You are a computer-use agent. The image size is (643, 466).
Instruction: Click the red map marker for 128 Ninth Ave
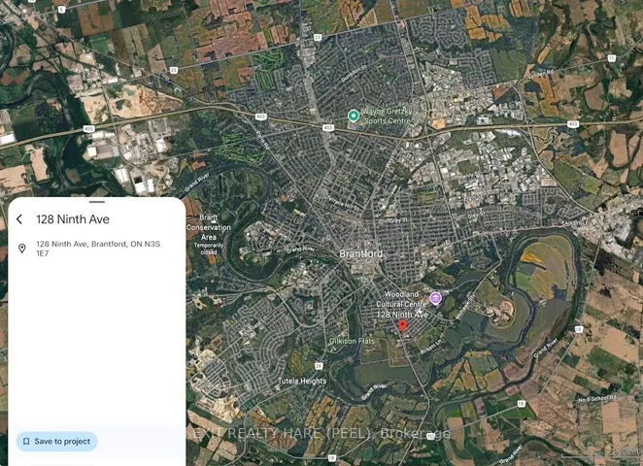[403, 326]
